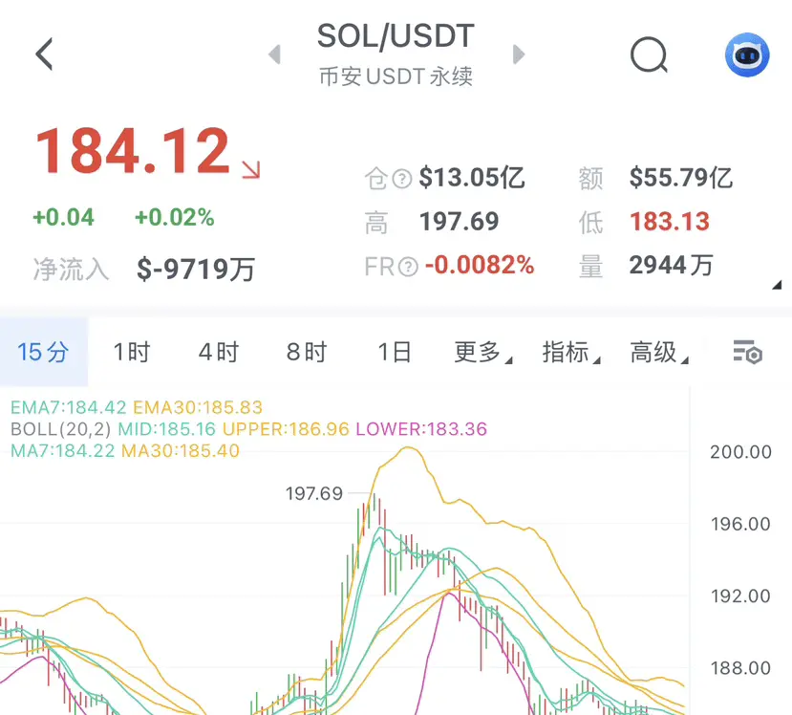The image size is (792, 715).
Task: Select the 4时 timeframe tab
Action: click(219, 352)
